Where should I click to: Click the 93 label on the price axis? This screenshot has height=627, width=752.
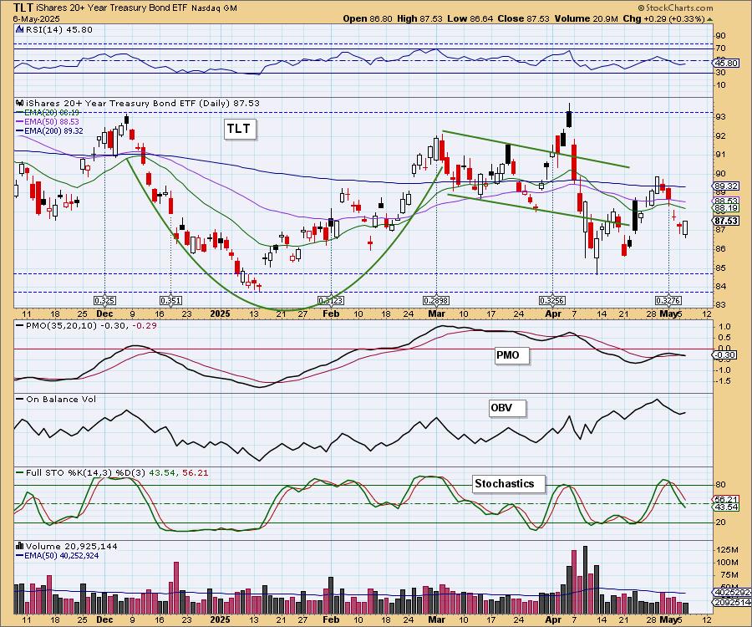pos(720,116)
